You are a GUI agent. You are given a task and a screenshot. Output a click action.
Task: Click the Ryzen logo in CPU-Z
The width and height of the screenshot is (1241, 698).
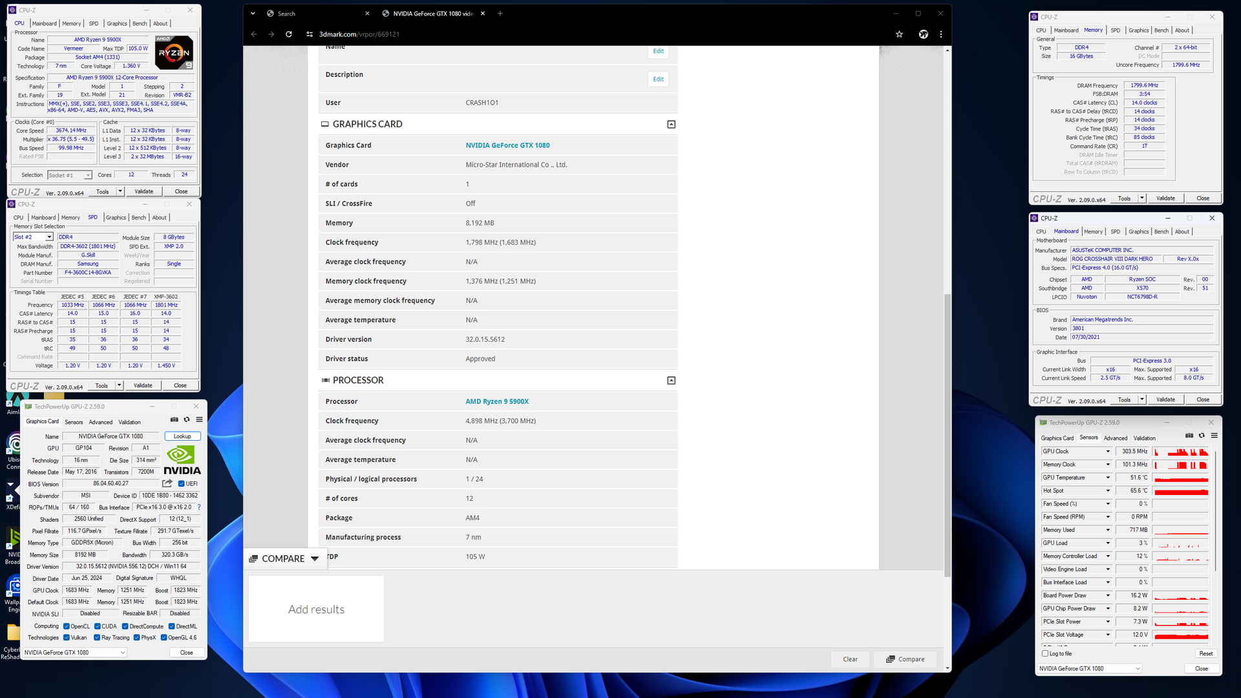174,53
